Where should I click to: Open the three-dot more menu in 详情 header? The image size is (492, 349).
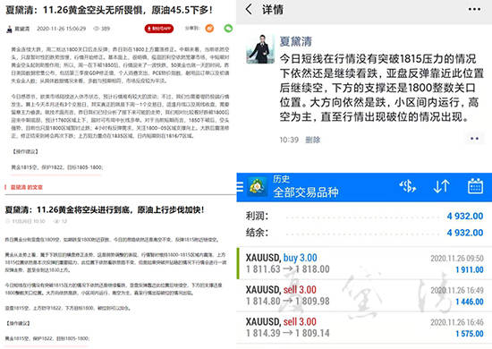click(x=474, y=10)
